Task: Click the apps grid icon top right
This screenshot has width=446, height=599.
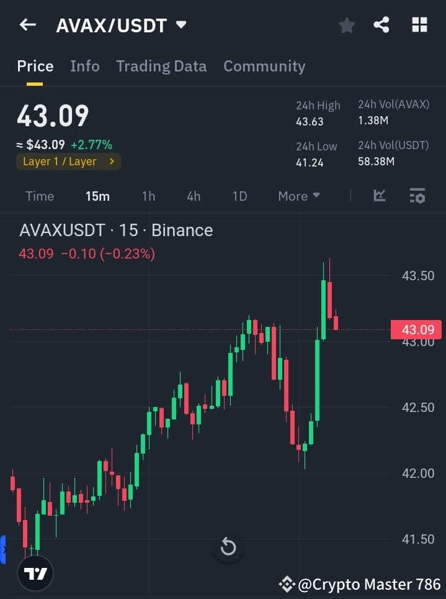Action: [x=419, y=25]
